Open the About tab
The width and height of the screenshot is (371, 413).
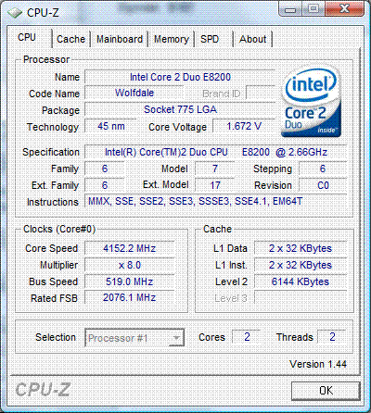(253, 39)
